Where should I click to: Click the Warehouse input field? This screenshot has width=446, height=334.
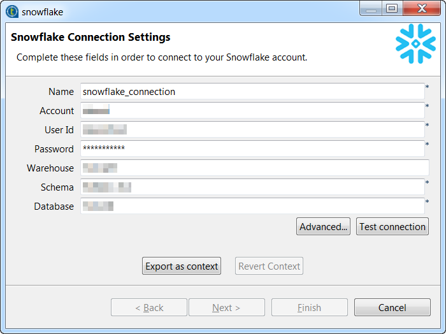pyautogui.click(x=254, y=168)
